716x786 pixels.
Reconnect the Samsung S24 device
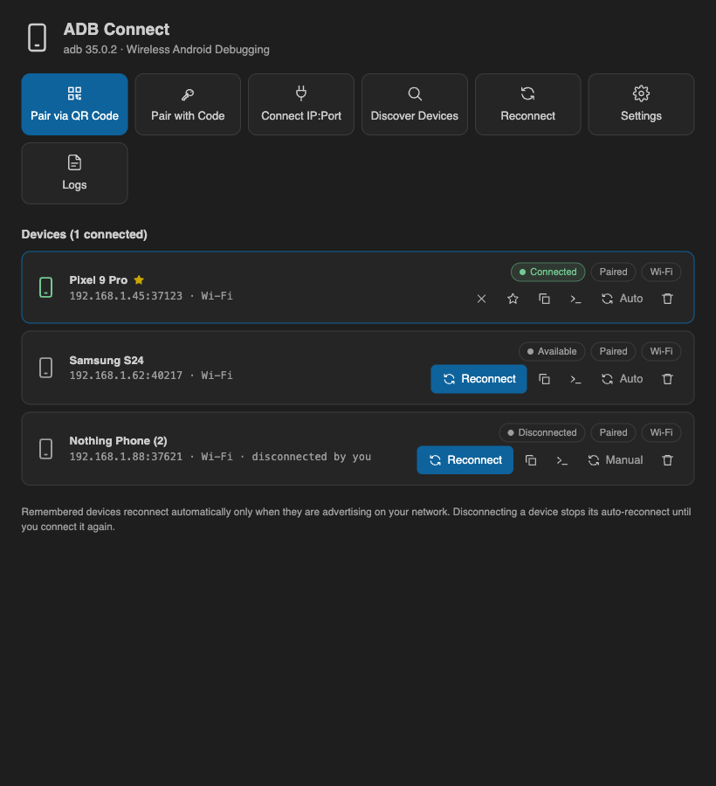(478, 379)
